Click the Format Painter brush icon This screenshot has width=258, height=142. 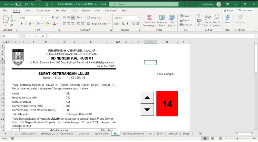click(x=12, y=25)
